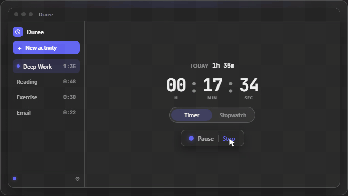The width and height of the screenshot is (348, 196).
Task: Click the New activity button
Action: [x=46, y=48]
